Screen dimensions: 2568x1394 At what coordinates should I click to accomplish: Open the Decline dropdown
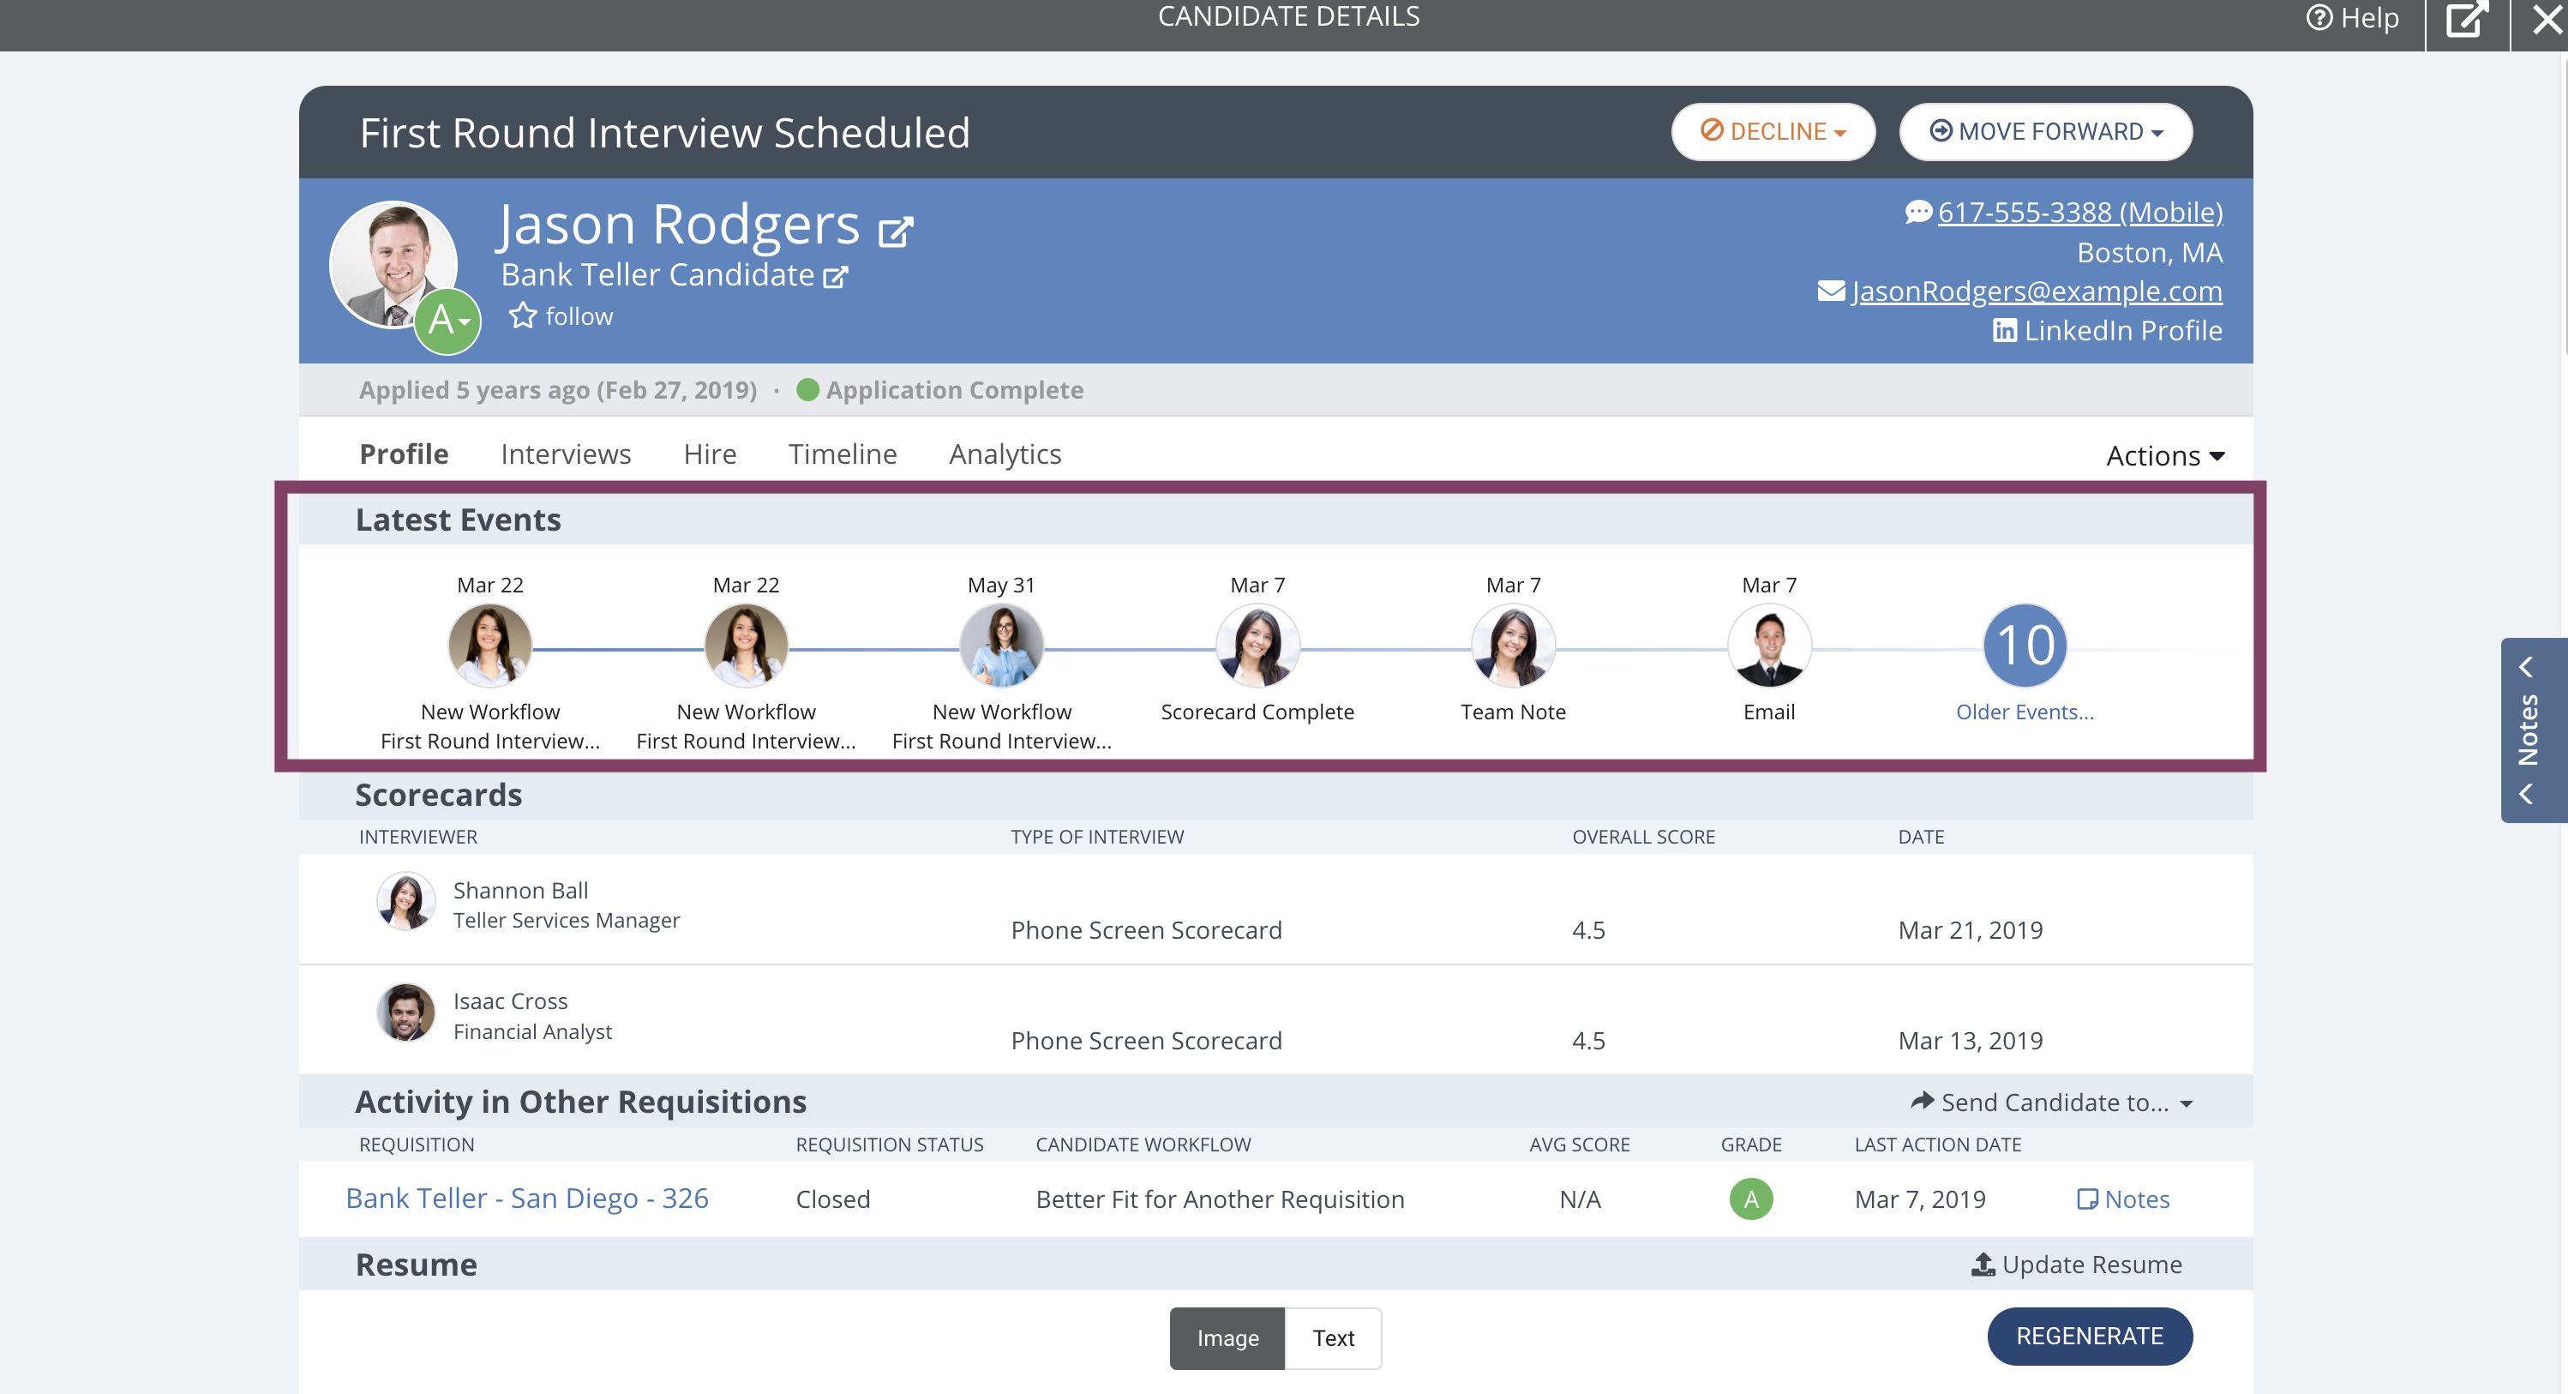click(1773, 132)
